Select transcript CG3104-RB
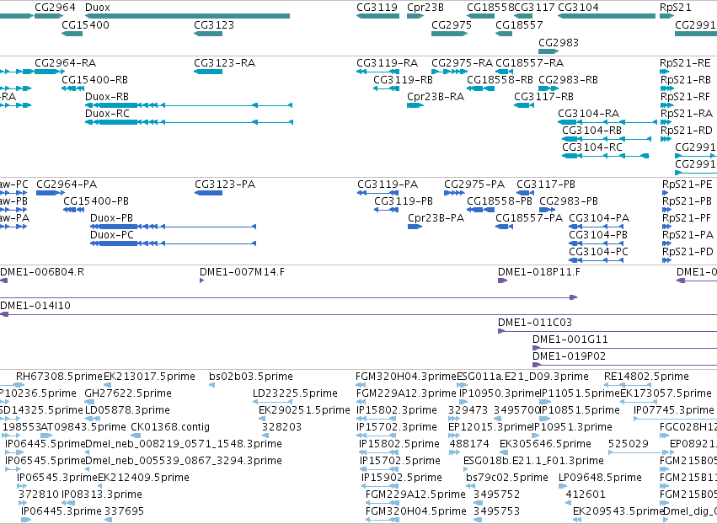Viewport: 717px width, 524px height. (x=607, y=138)
